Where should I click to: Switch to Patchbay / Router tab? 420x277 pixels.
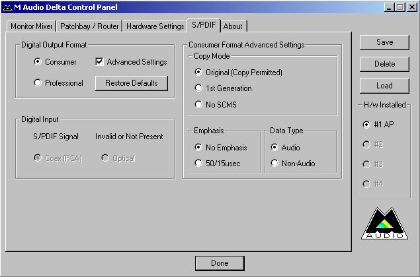click(x=89, y=26)
